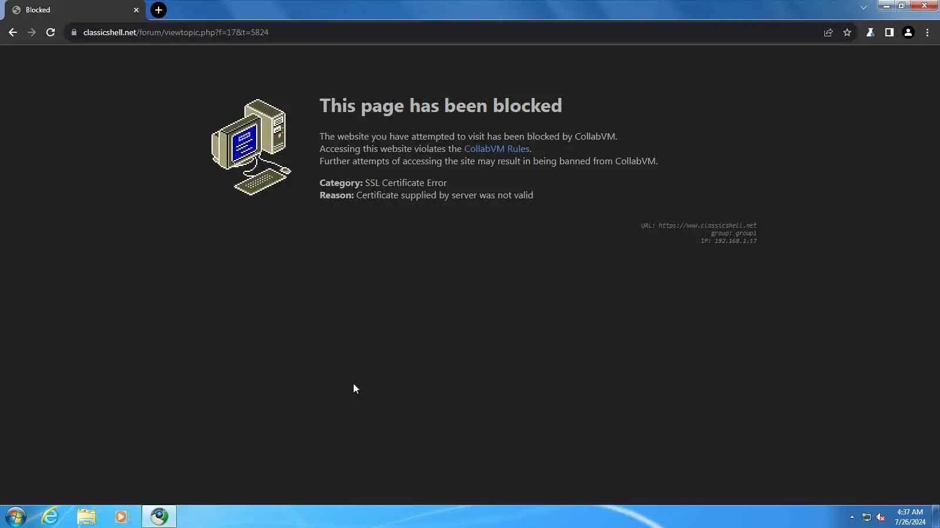Viewport: 940px width, 528px height.
Task: Minimize the browser window
Action: pyautogui.click(x=886, y=6)
